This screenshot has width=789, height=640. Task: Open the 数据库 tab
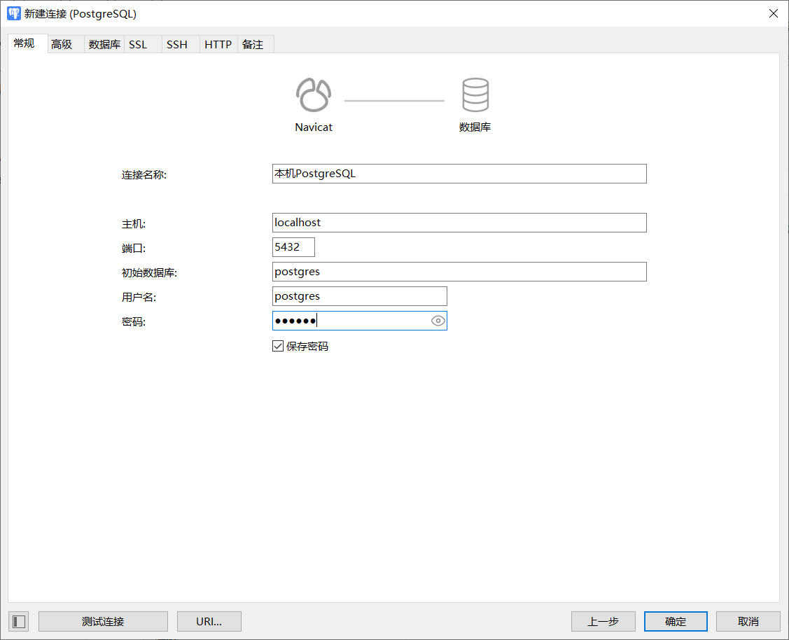tap(104, 44)
